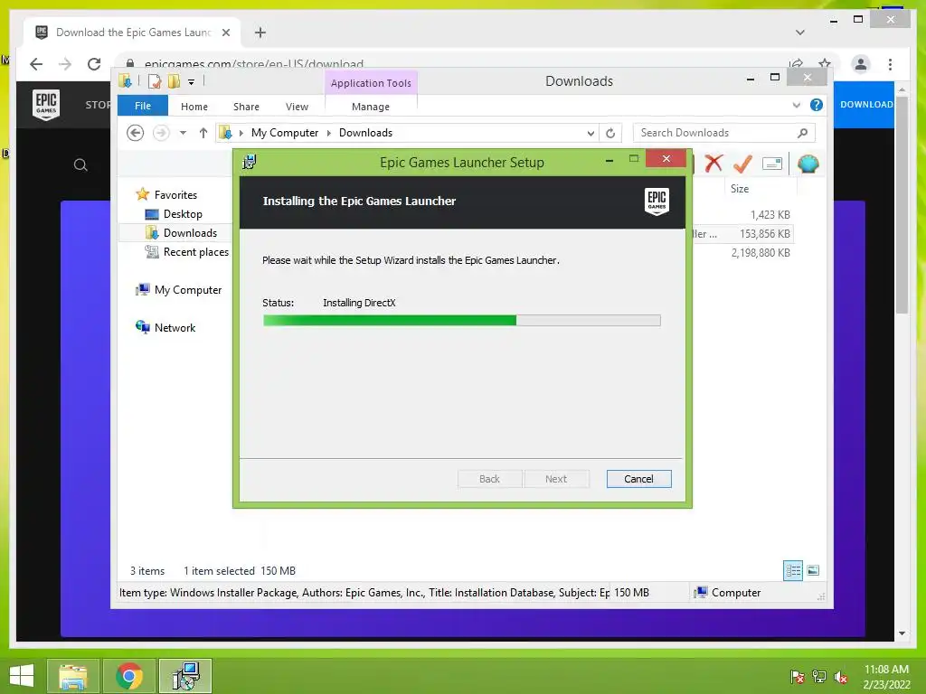The image size is (926, 694).
Task: Switch to details view layout
Action: (x=792, y=570)
